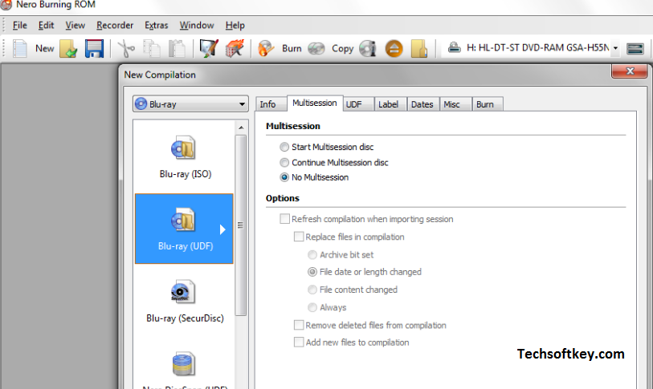Image resolution: width=653 pixels, height=389 pixels.
Task: Click the Disc Info icon
Action: coord(368,49)
